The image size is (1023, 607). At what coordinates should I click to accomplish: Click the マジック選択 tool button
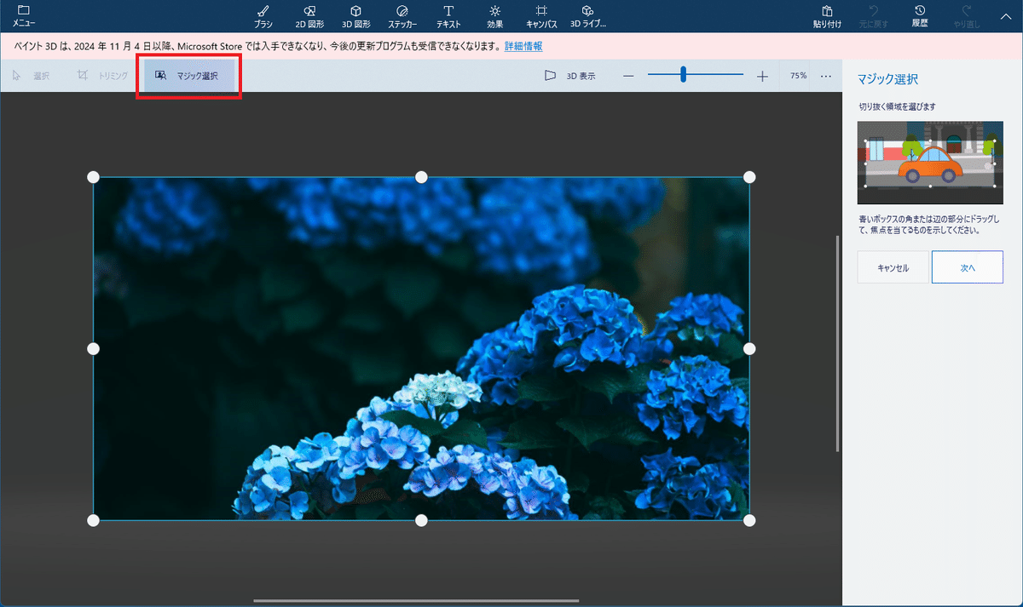188,76
